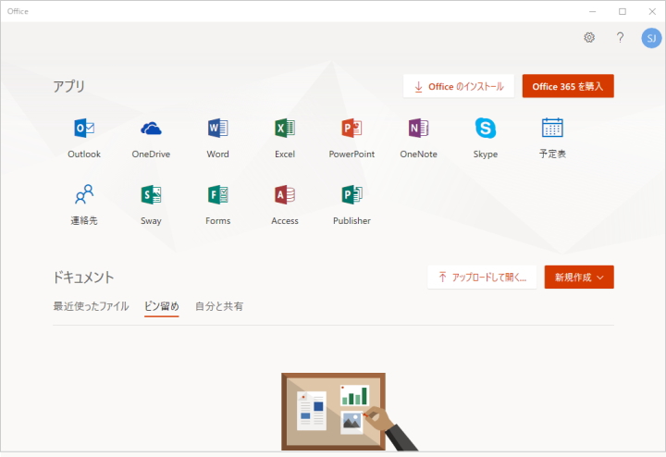Launch Word from the apps grid

218,128
